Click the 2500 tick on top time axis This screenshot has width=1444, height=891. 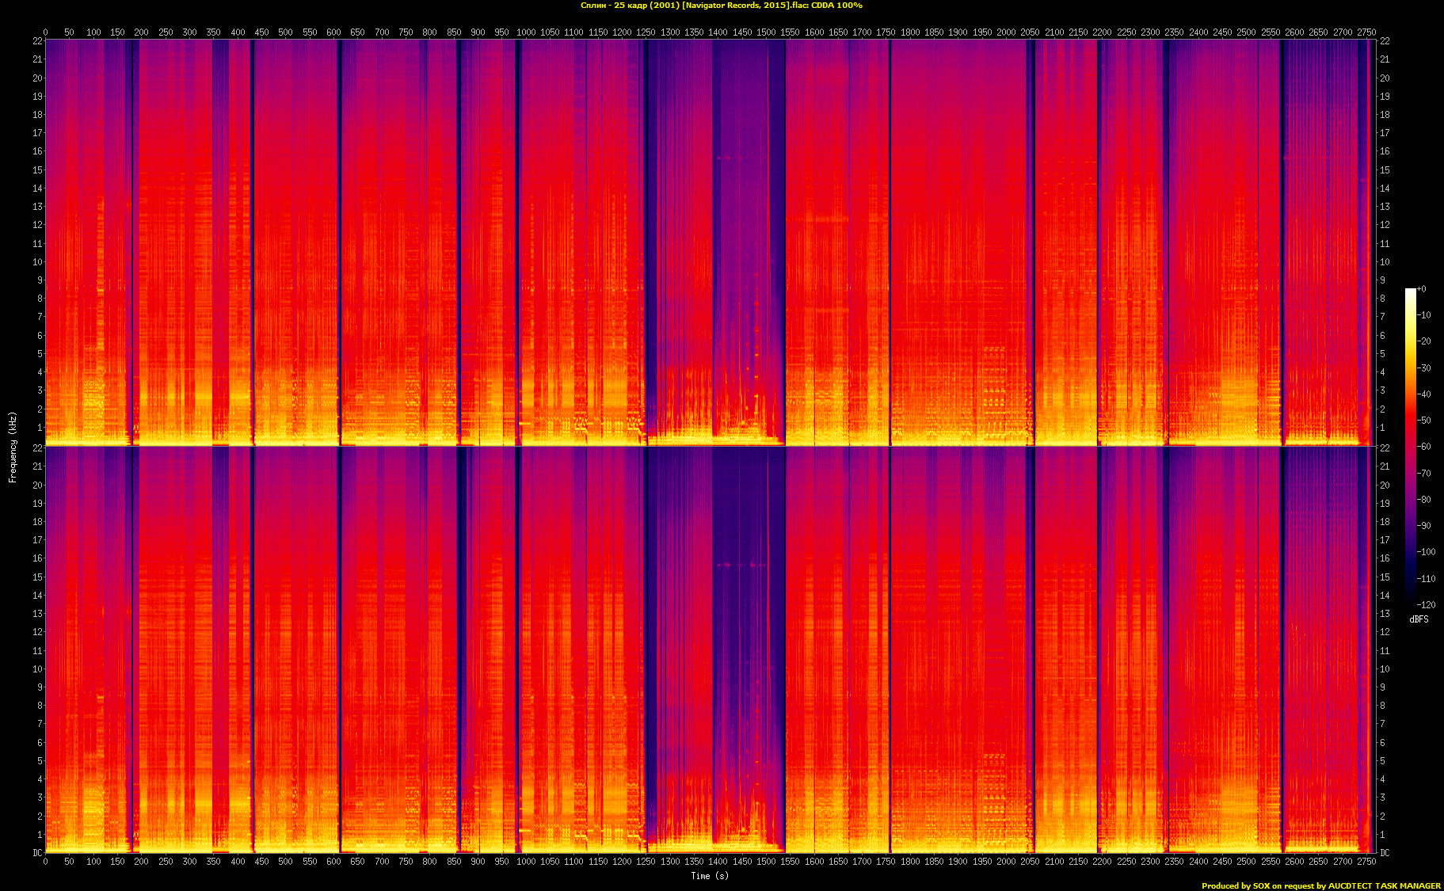coord(1246,32)
